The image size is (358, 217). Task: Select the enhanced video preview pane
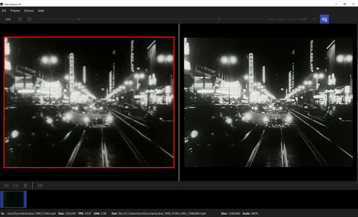tap(268, 102)
